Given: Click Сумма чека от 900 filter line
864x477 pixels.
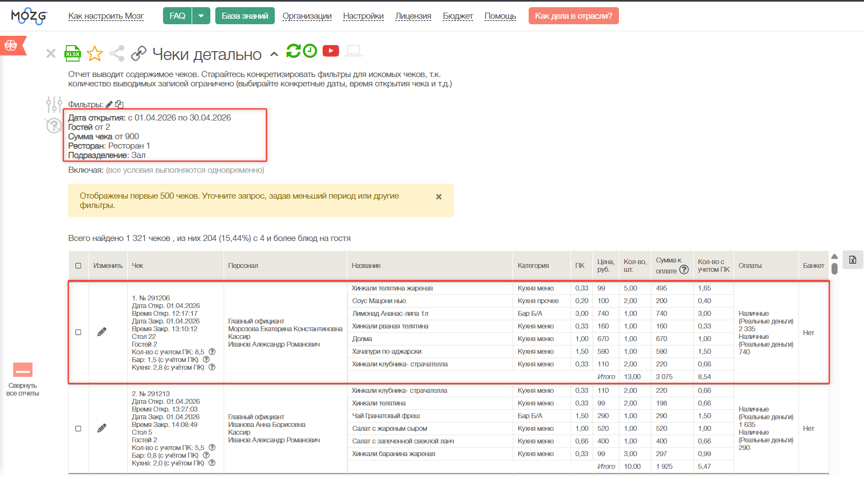Looking at the screenshot, I should [x=104, y=136].
